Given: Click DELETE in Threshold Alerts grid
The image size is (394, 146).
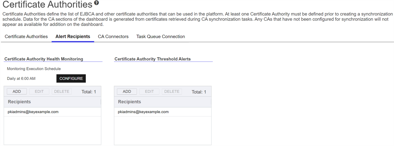Looking at the screenshot, I should coord(172,92).
